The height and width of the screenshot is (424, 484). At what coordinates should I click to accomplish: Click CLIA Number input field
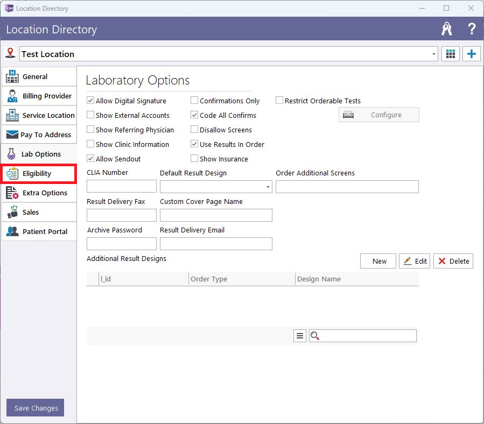click(x=122, y=186)
